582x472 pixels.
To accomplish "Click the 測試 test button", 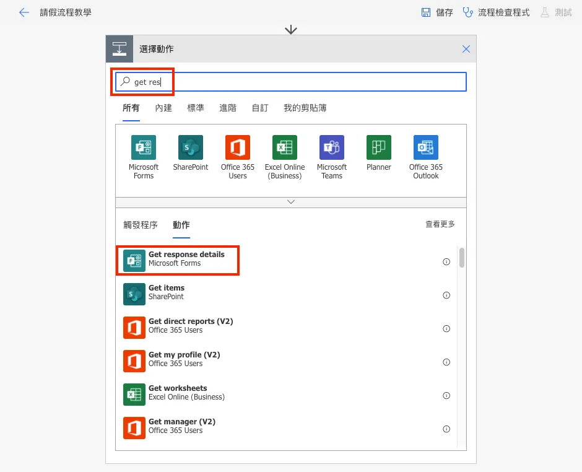I will click(556, 12).
